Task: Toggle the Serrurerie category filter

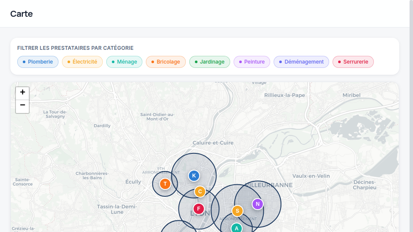Action: click(x=353, y=62)
